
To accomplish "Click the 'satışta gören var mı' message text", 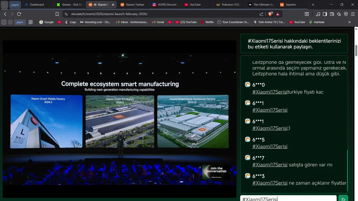I will tap(310, 165).
